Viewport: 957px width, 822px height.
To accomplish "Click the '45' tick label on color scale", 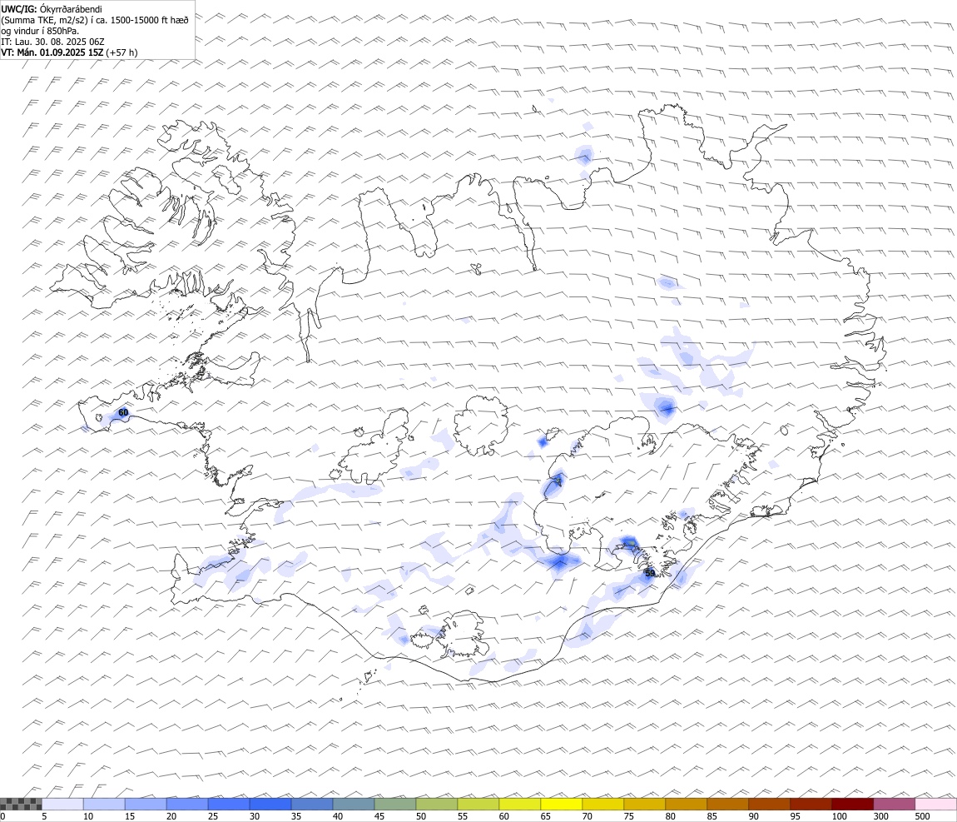I will [x=379, y=816].
